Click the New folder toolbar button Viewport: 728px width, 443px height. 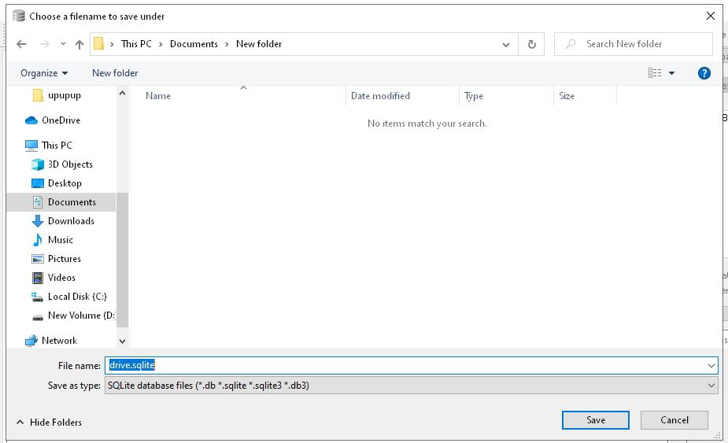click(115, 73)
